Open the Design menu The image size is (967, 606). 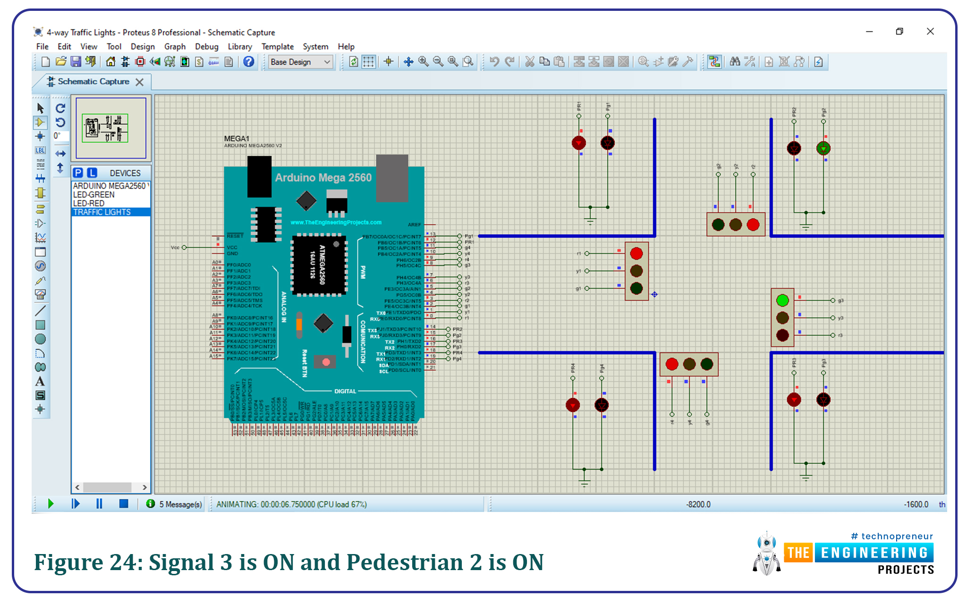(143, 46)
